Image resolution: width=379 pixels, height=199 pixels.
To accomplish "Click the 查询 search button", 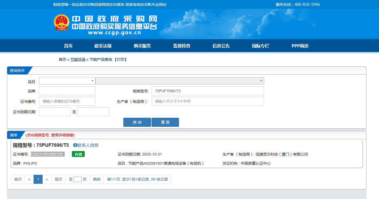I will pyautogui.click(x=137, y=122).
